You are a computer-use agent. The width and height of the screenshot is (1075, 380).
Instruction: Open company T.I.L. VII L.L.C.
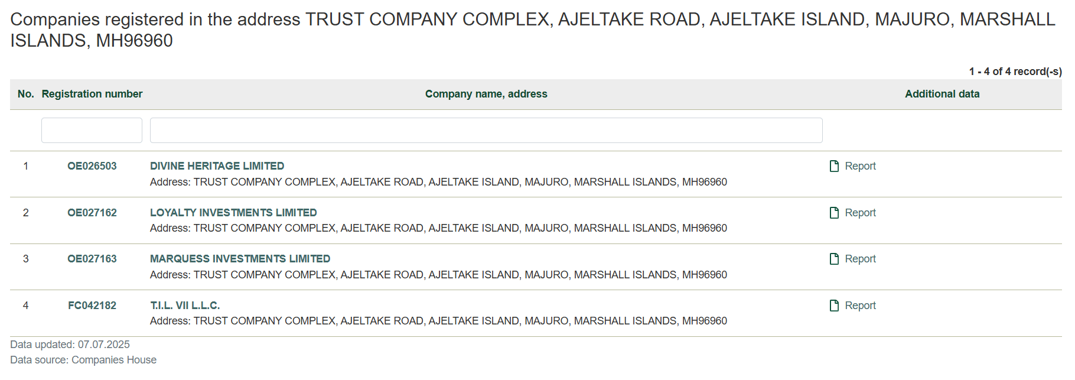tap(185, 306)
